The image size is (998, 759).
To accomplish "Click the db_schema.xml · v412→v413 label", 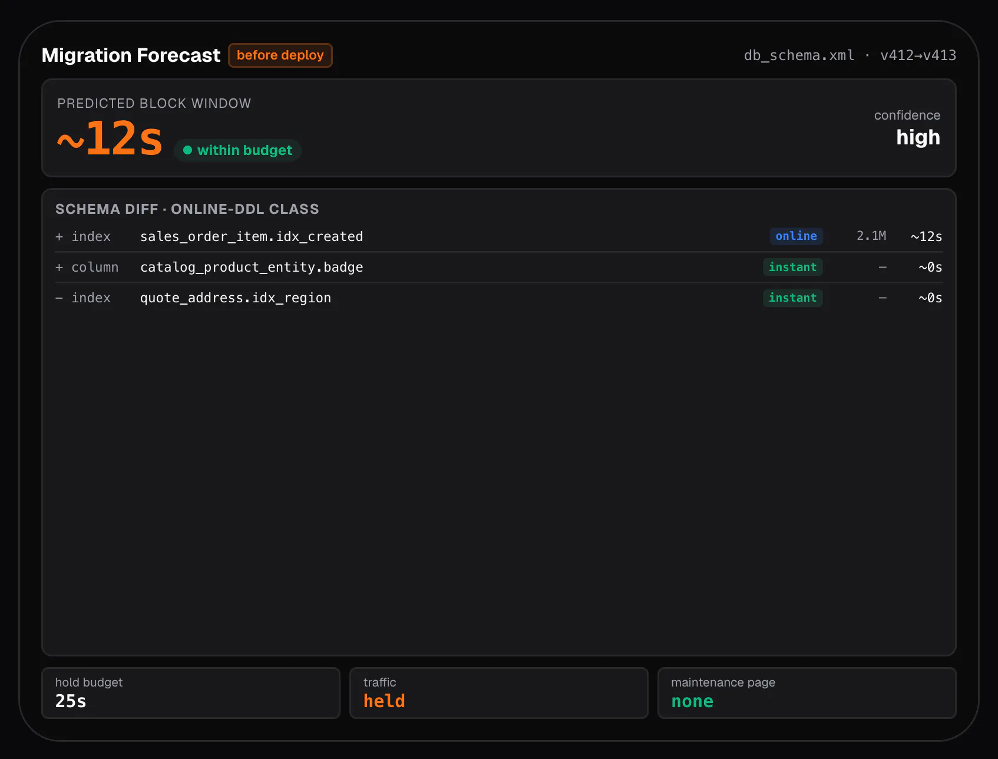I will tap(850, 55).
